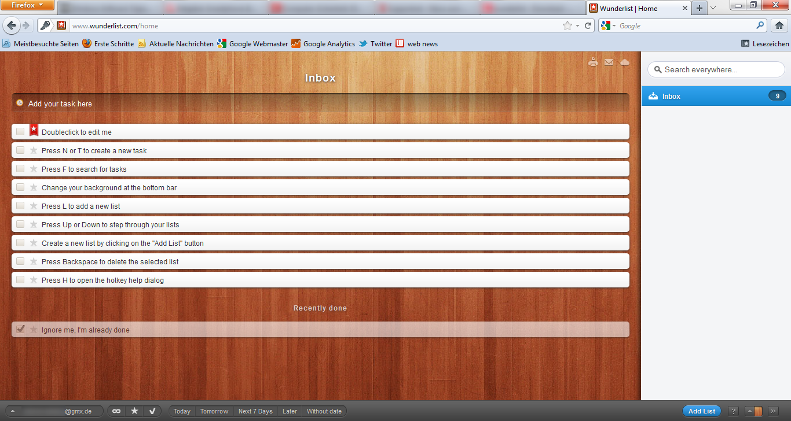Show completed tasks via the checkmark filter icon
The width and height of the screenshot is (791, 421).
153,411
